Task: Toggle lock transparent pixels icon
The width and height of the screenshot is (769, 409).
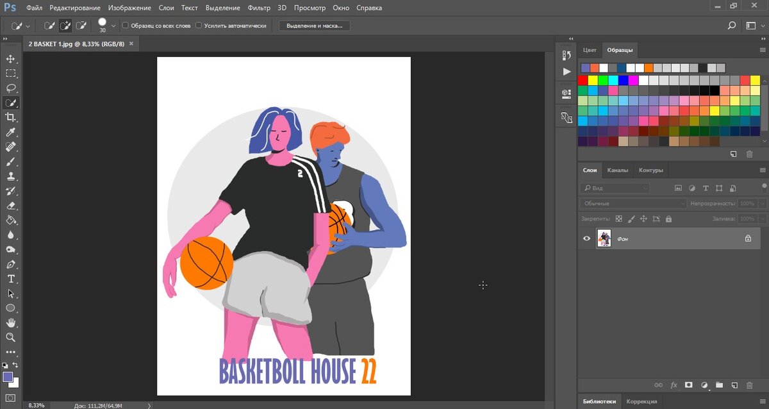Action: click(x=619, y=219)
